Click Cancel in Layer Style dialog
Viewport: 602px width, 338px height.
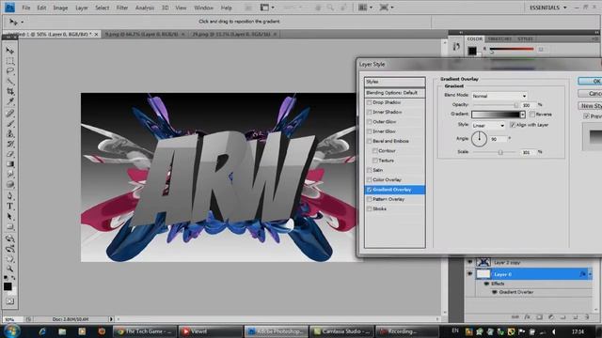590,94
